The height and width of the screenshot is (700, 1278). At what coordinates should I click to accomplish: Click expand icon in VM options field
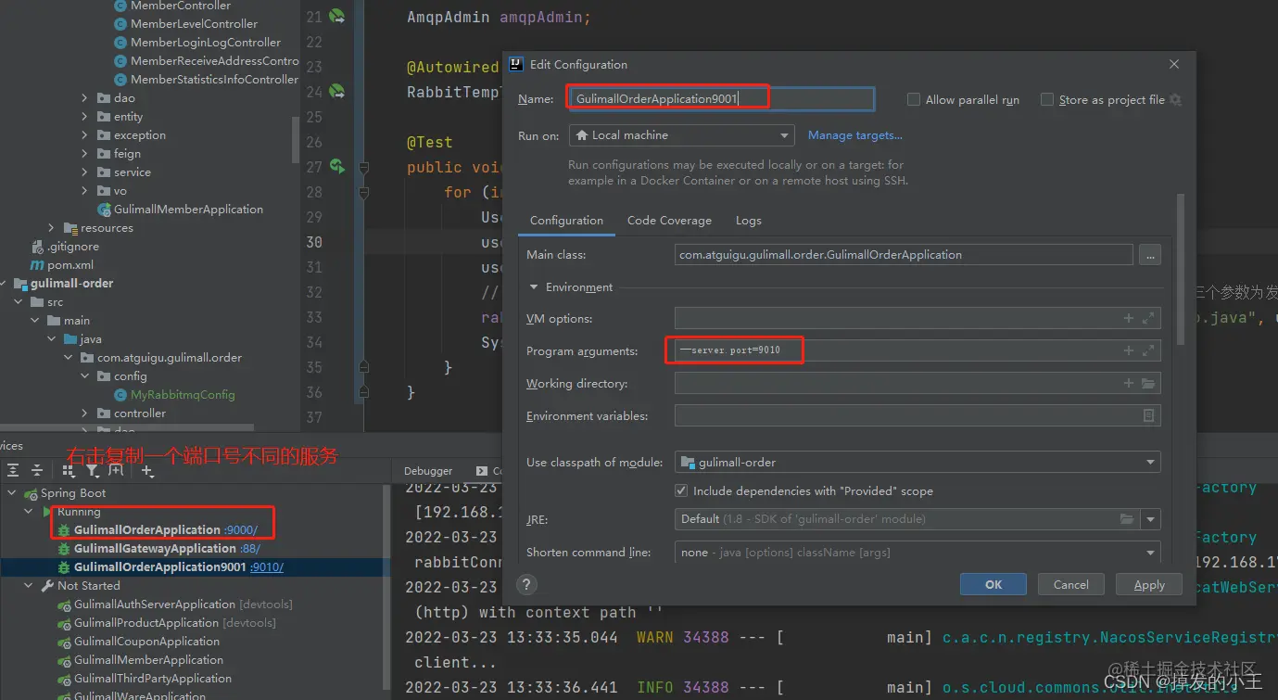tap(1148, 318)
